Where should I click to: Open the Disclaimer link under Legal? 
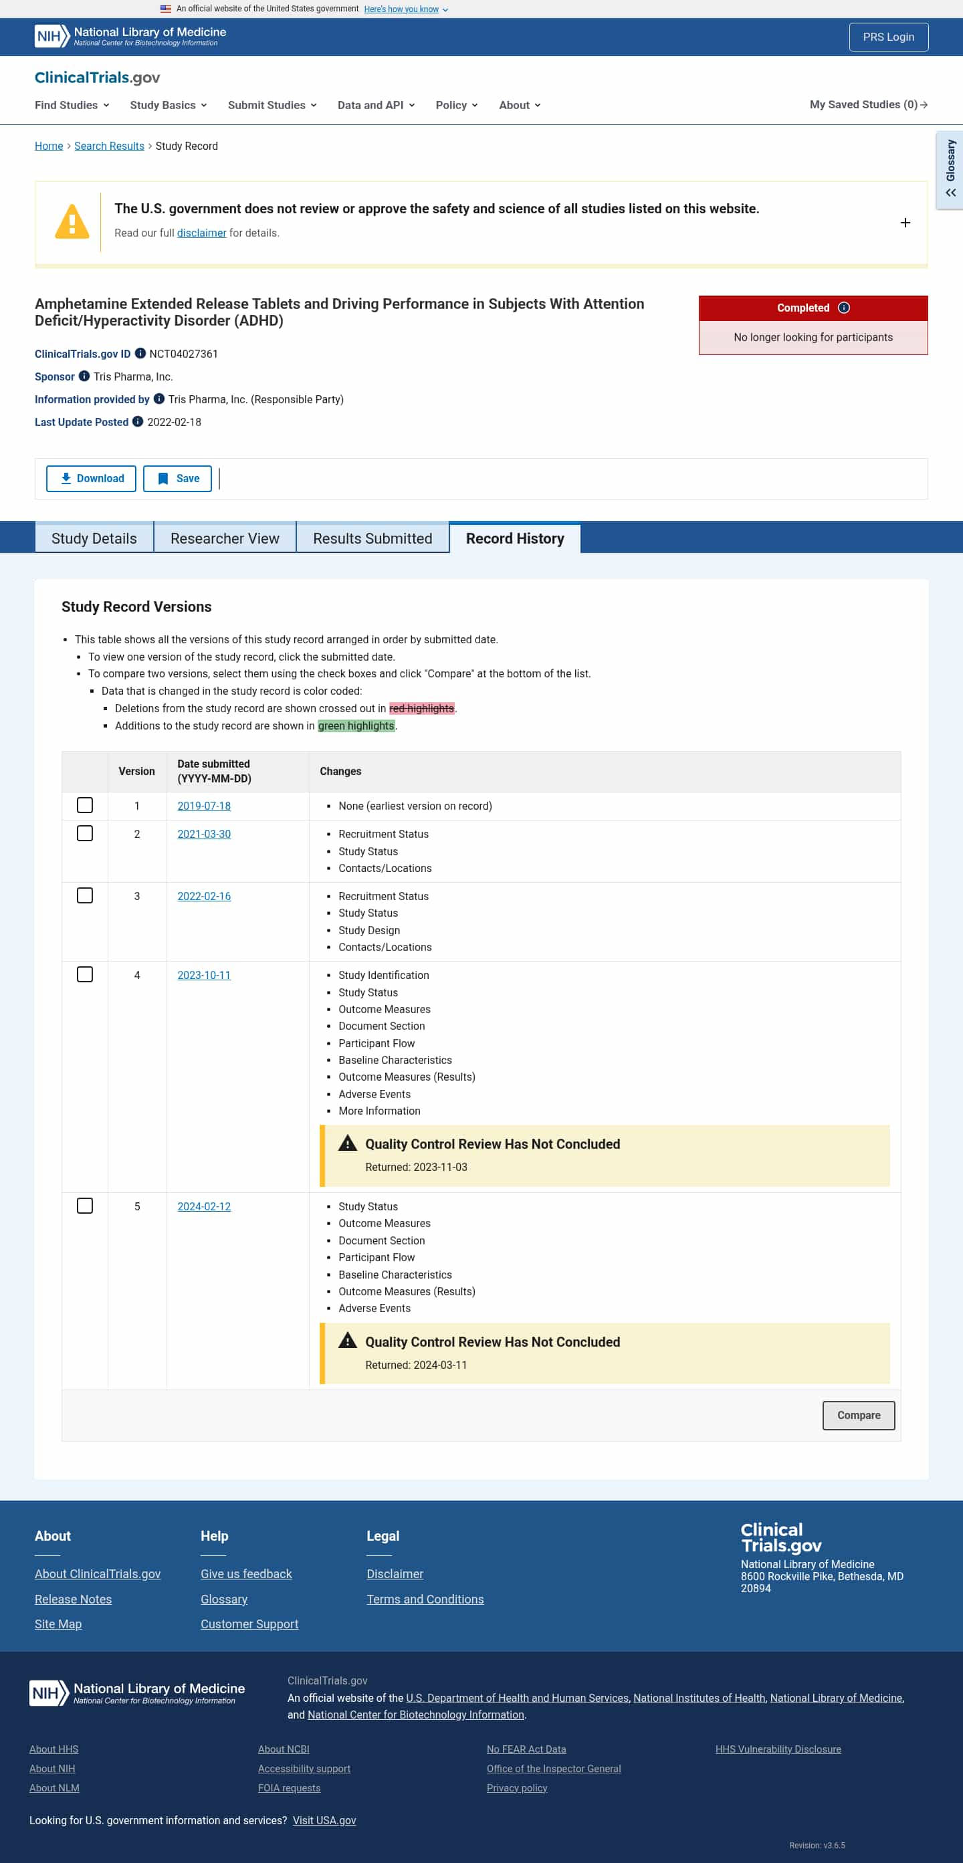[x=395, y=1573]
